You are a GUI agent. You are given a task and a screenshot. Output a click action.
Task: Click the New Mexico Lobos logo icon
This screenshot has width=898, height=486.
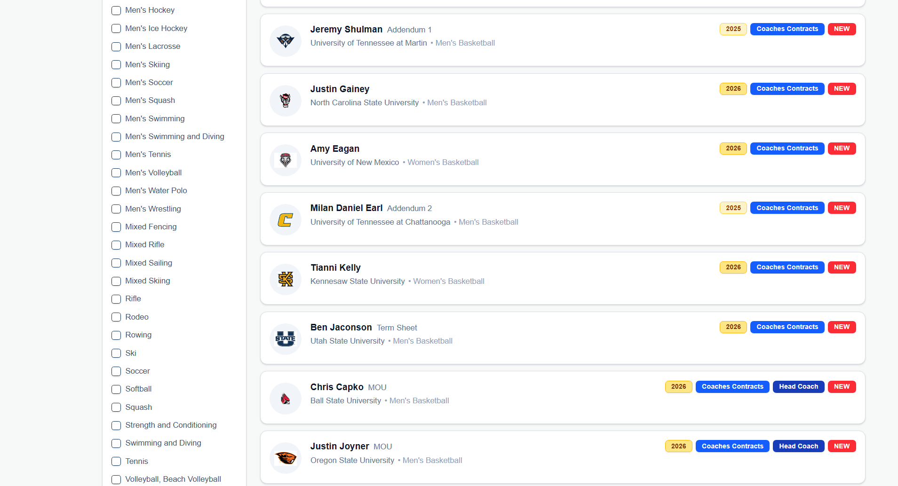pyautogui.click(x=285, y=160)
